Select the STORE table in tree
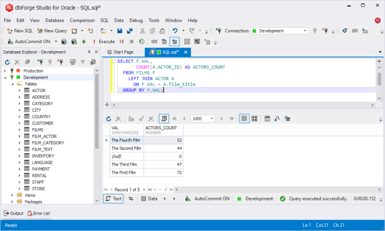The height and width of the screenshot is (231, 385). [38, 189]
